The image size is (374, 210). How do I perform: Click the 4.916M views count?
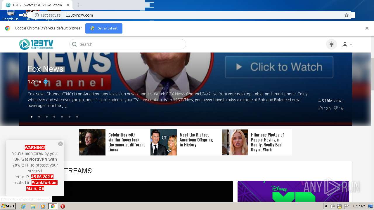tap(331, 101)
